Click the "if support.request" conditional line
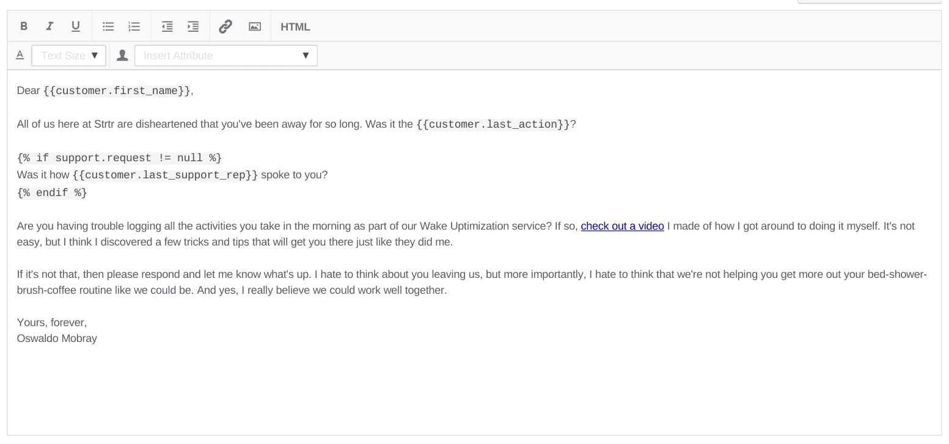 [119, 158]
